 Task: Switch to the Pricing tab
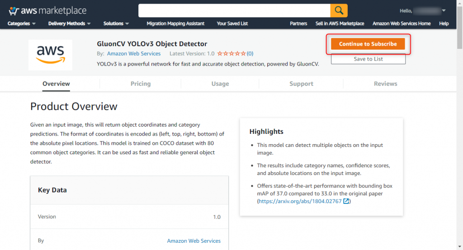point(141,84)
